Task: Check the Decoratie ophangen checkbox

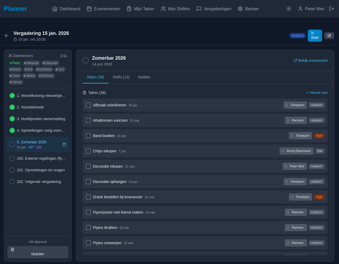Action: click(88, 182)
